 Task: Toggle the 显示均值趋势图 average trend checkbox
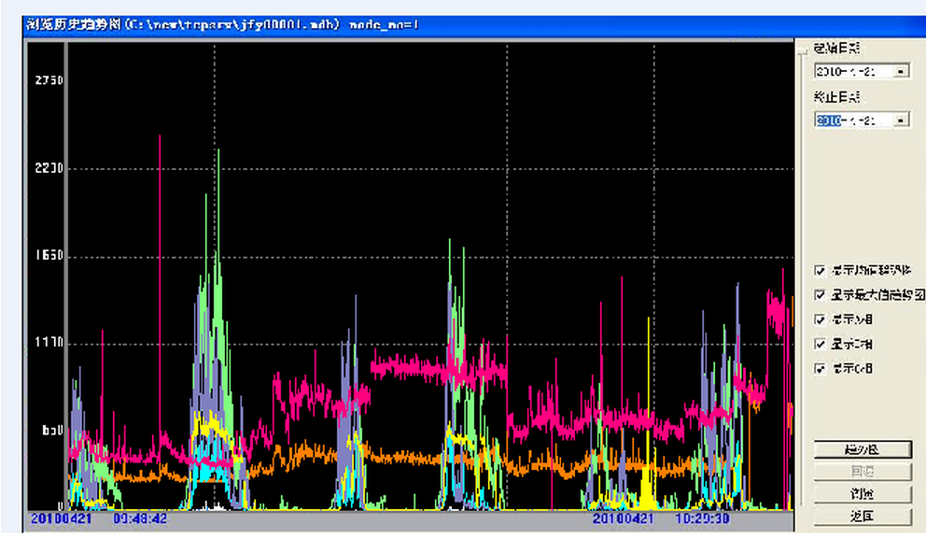(820, 271)
